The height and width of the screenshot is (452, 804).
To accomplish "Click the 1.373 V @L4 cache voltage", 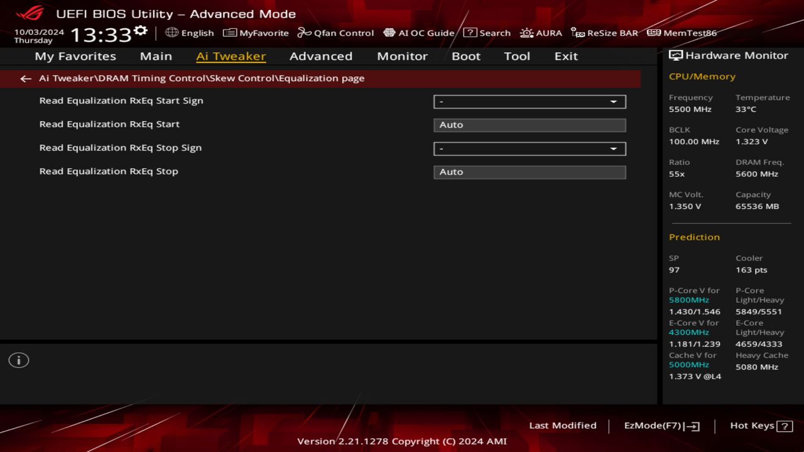I will [x=695, y=377].
